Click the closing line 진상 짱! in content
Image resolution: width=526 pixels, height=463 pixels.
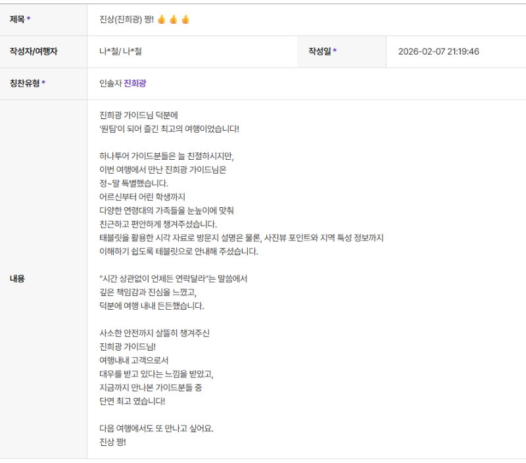[112, 442]
